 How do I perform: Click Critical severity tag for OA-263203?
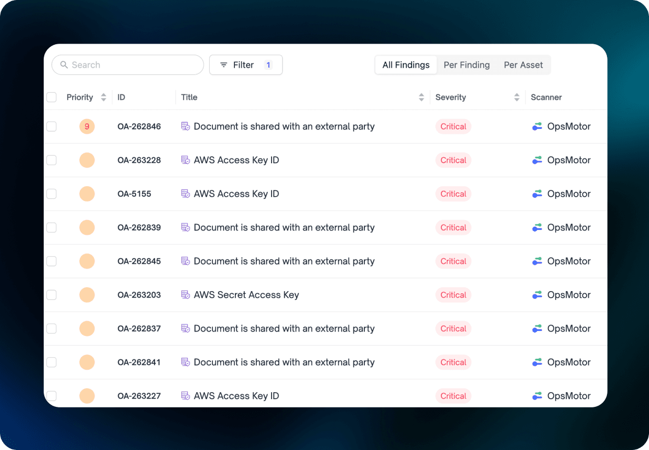[x=453, y=295]
